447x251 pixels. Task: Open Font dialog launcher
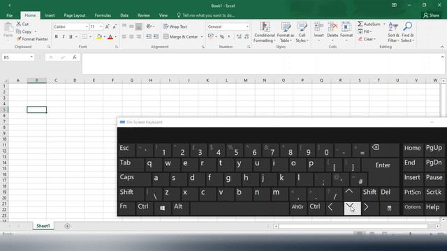(x=117, y=47)
